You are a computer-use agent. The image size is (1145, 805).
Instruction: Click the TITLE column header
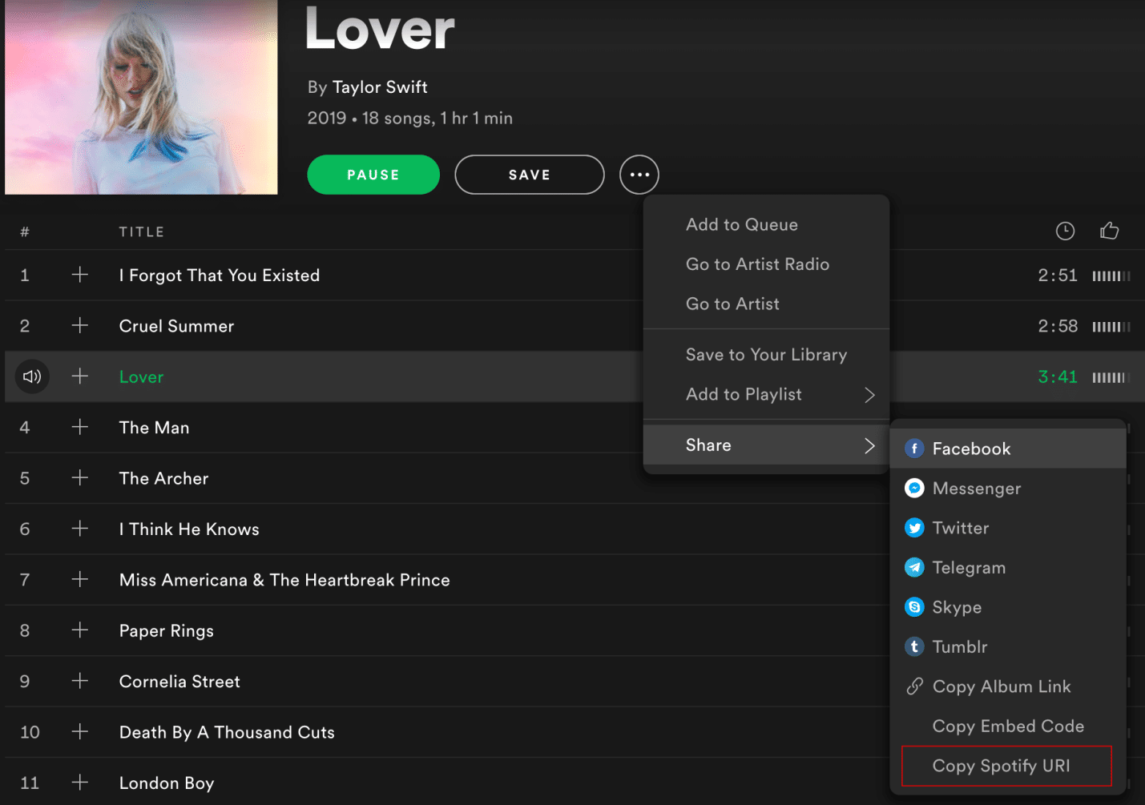pyautogui.click(x=142, y=231)
